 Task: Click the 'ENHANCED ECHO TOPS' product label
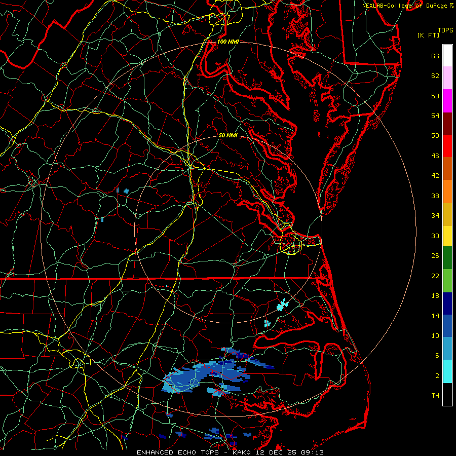[x=178, y=452]
